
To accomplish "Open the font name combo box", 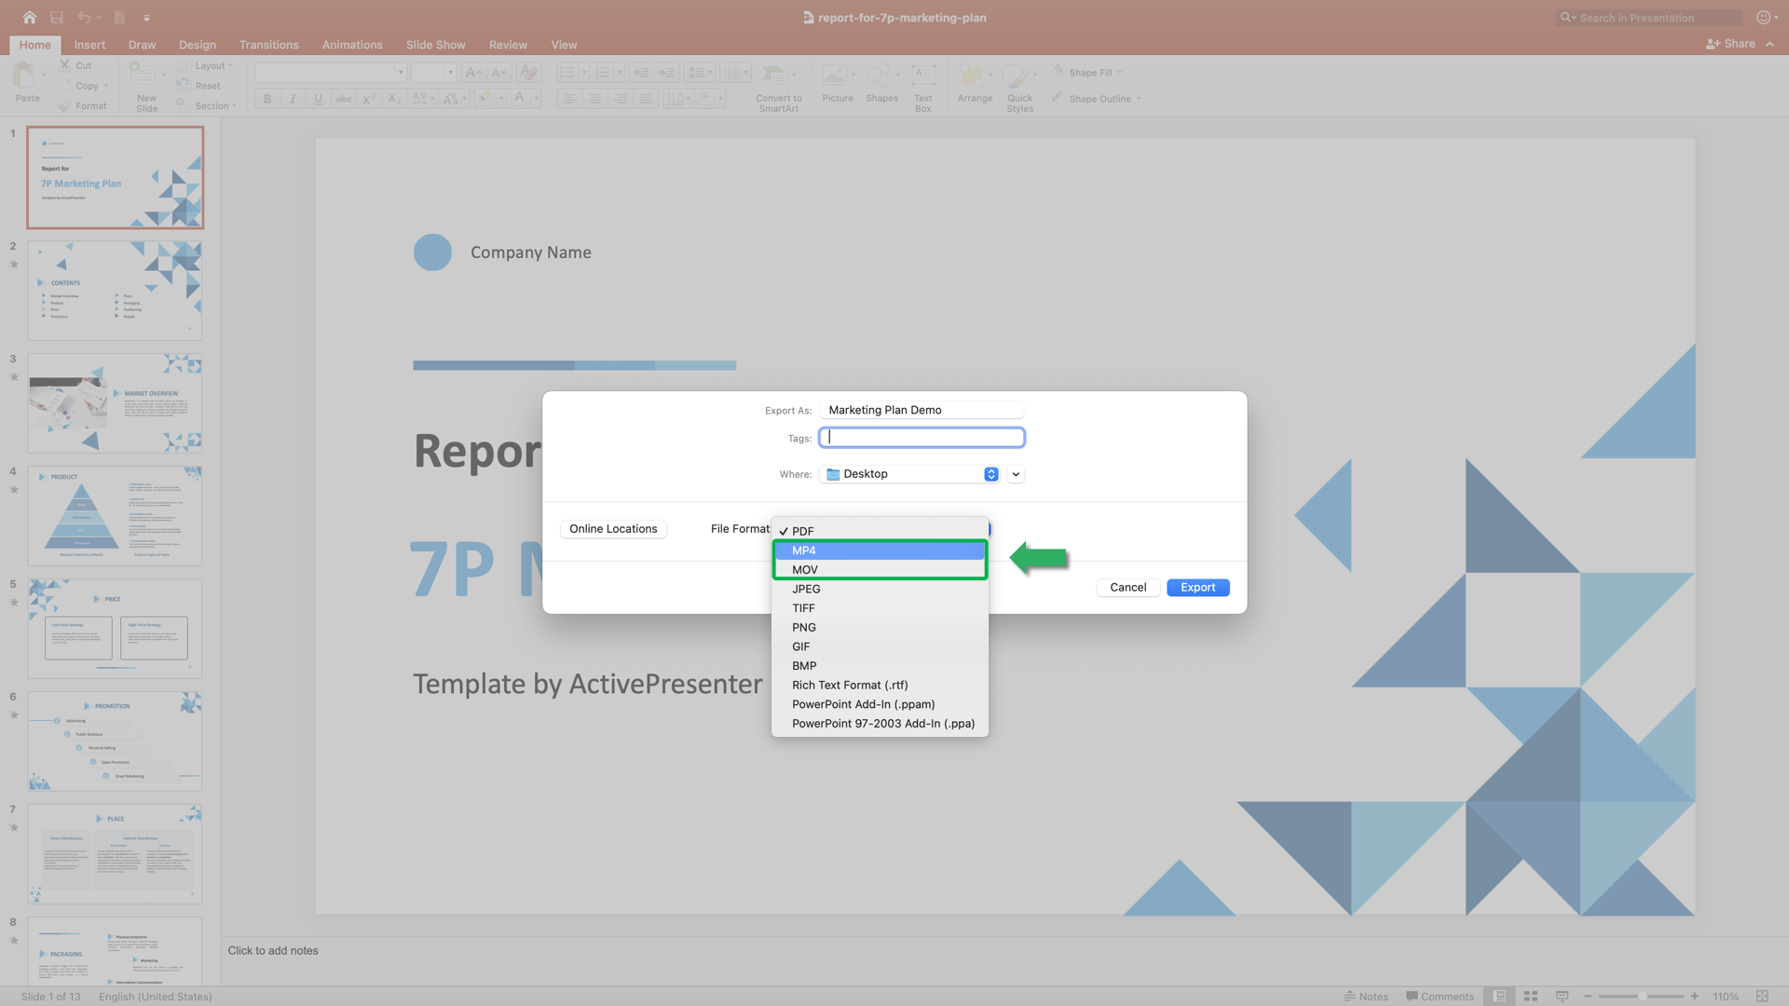I will tap(331, 73).
